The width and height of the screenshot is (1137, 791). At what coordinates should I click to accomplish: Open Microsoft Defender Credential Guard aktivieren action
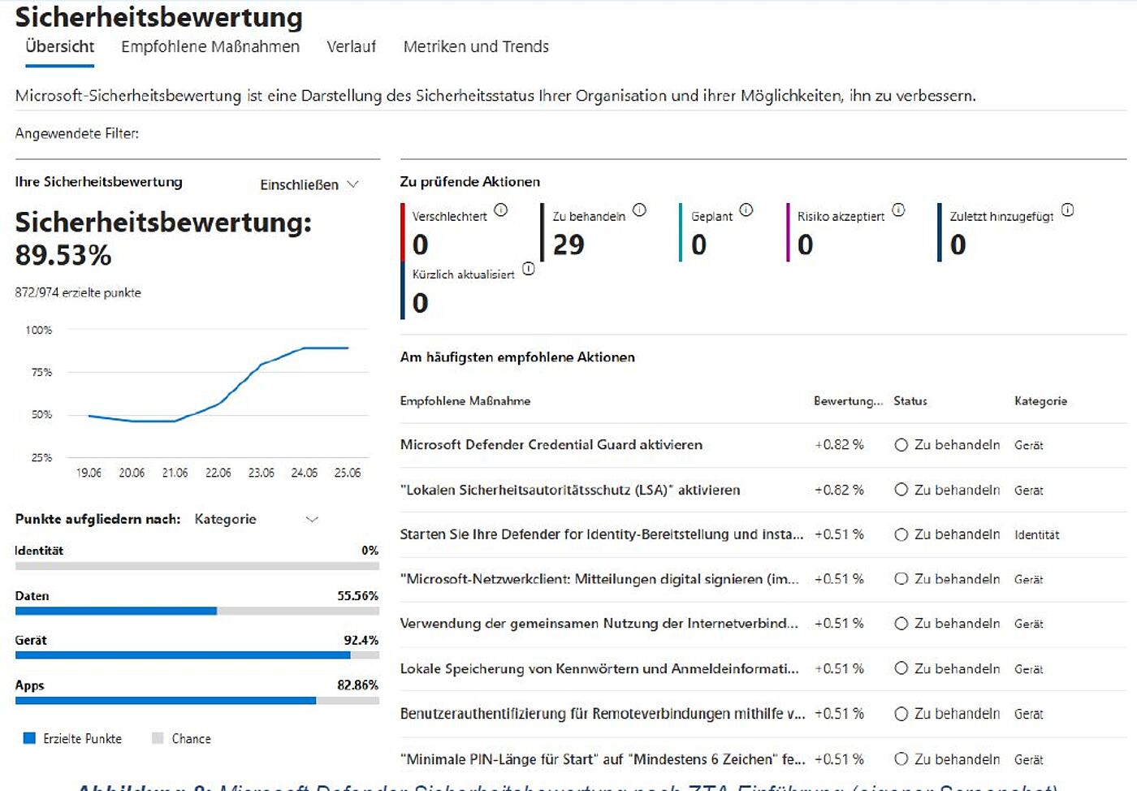point(551,445)
